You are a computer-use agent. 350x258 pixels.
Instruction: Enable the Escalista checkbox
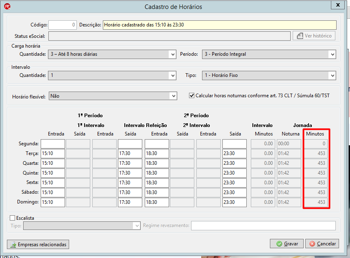13,218
